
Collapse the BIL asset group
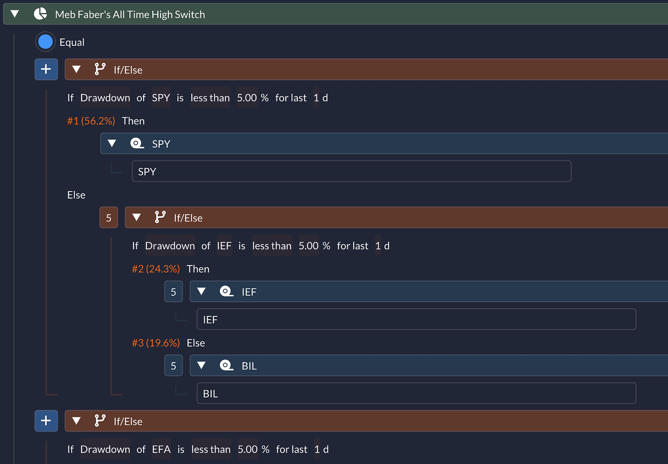pos(201,365)
